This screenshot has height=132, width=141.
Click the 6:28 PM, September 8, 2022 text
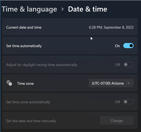click(x=111, y=27)
